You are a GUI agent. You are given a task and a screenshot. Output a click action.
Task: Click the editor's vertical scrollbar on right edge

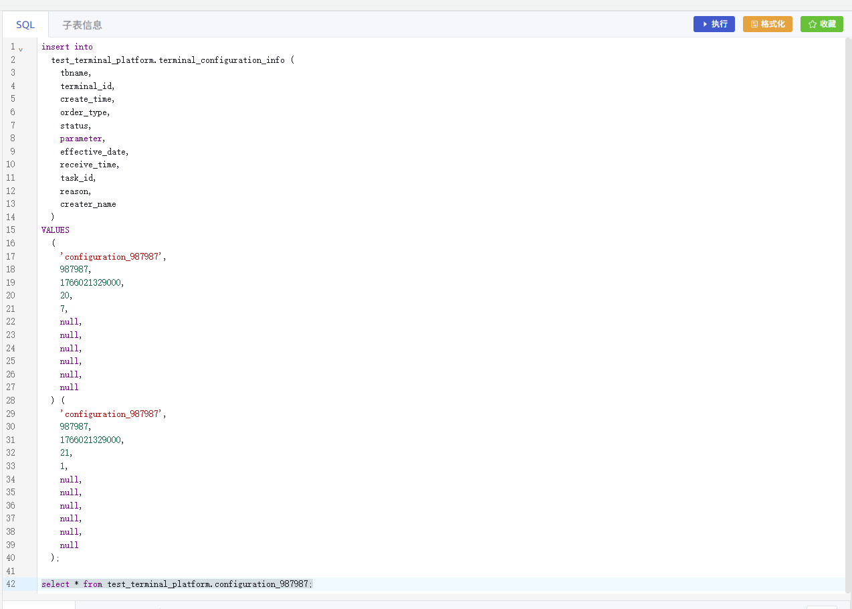(x=848, y=315)
